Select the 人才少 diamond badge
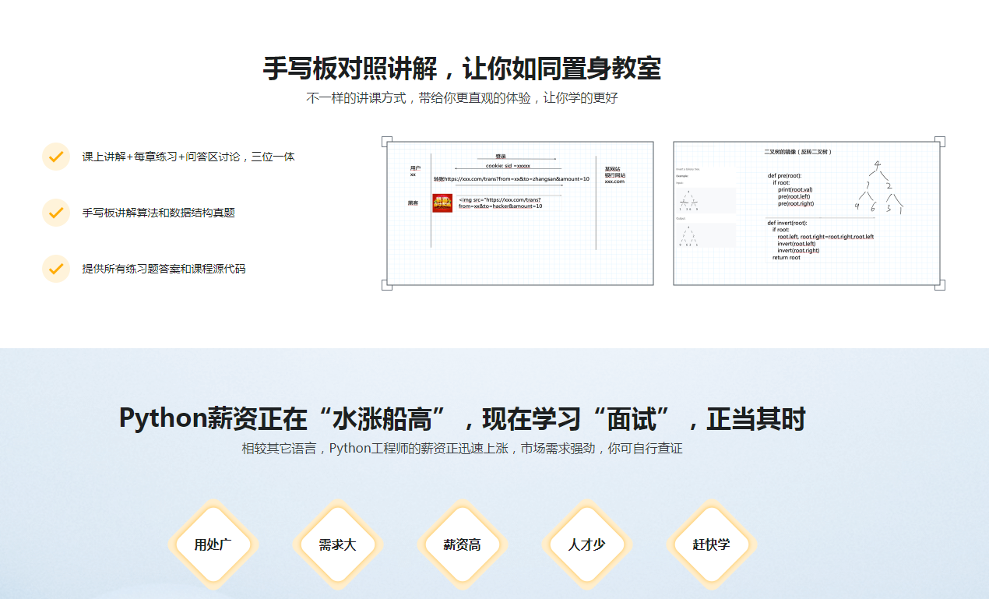 (x=586, y=545)
